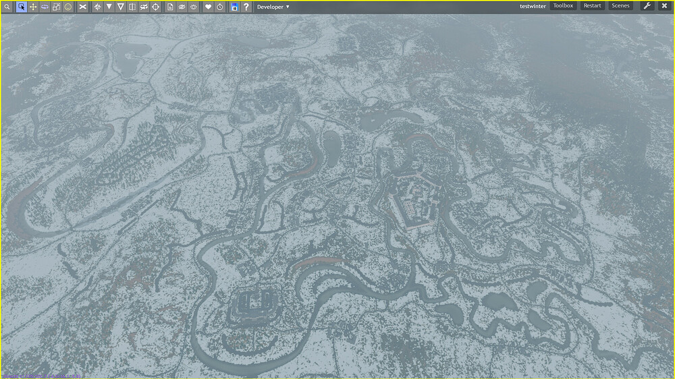
Task: Expand the Developer dropdown
Action: point(273,7)
